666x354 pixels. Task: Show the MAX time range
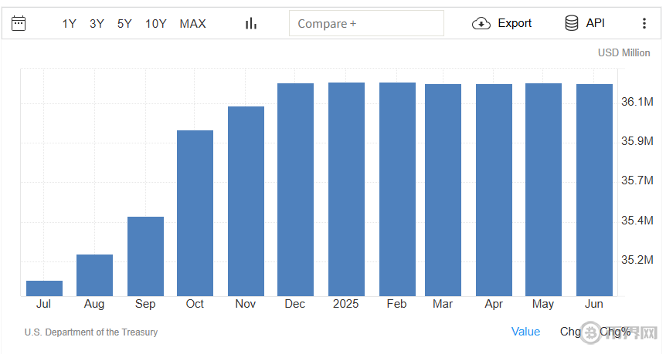pos(192,23)
